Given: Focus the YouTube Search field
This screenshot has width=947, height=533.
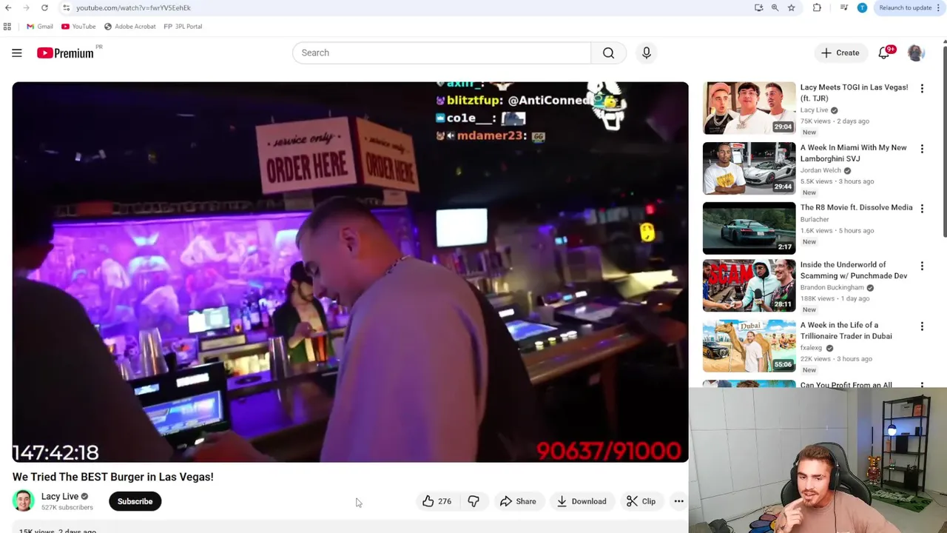Looking at the screenshot, I should tap(442, 53).
